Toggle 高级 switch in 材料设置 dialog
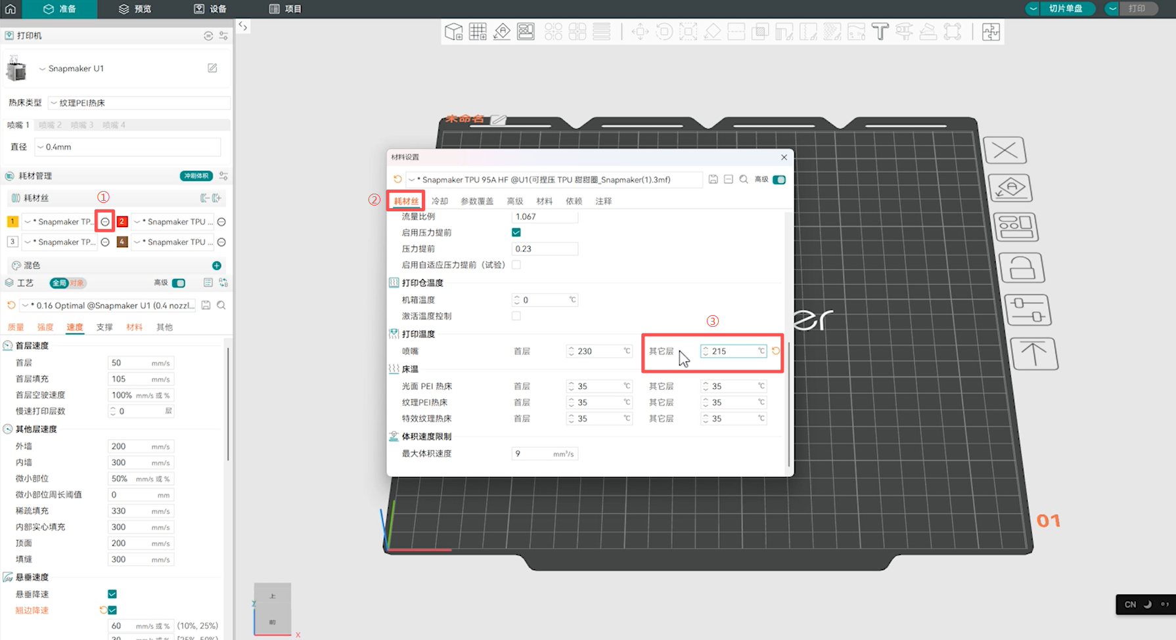Screen dimensions: 1176x640 (x=779, y=179)
